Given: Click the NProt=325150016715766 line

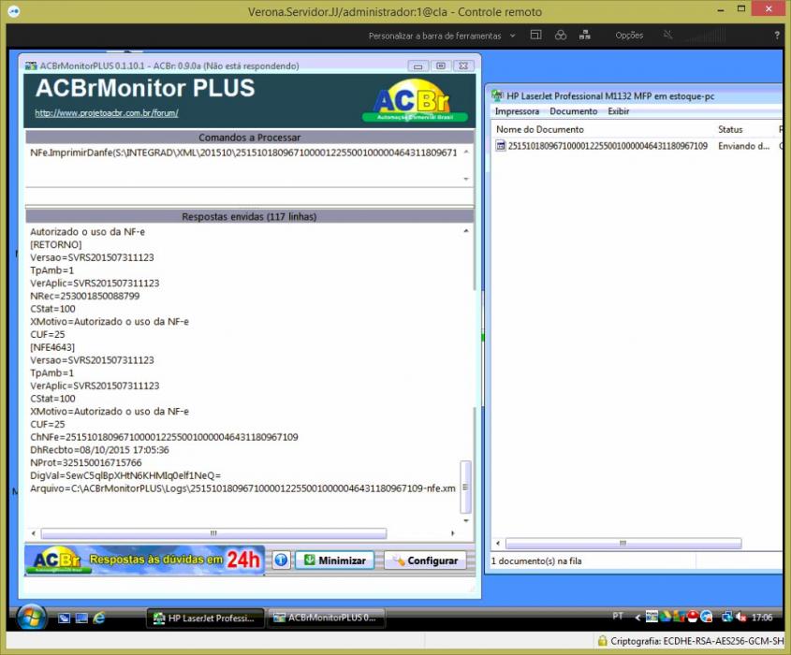Looking at the screenshot, I should [x=86, y=462].
